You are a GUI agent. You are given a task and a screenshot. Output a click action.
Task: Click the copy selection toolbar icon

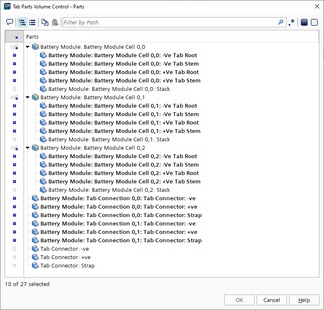coord(45,22)
